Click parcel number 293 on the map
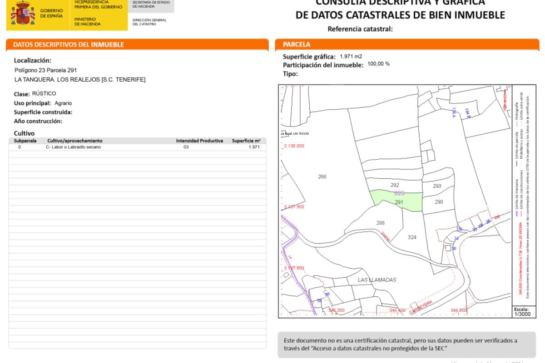 pyautogui.click(x=437, y=186)
